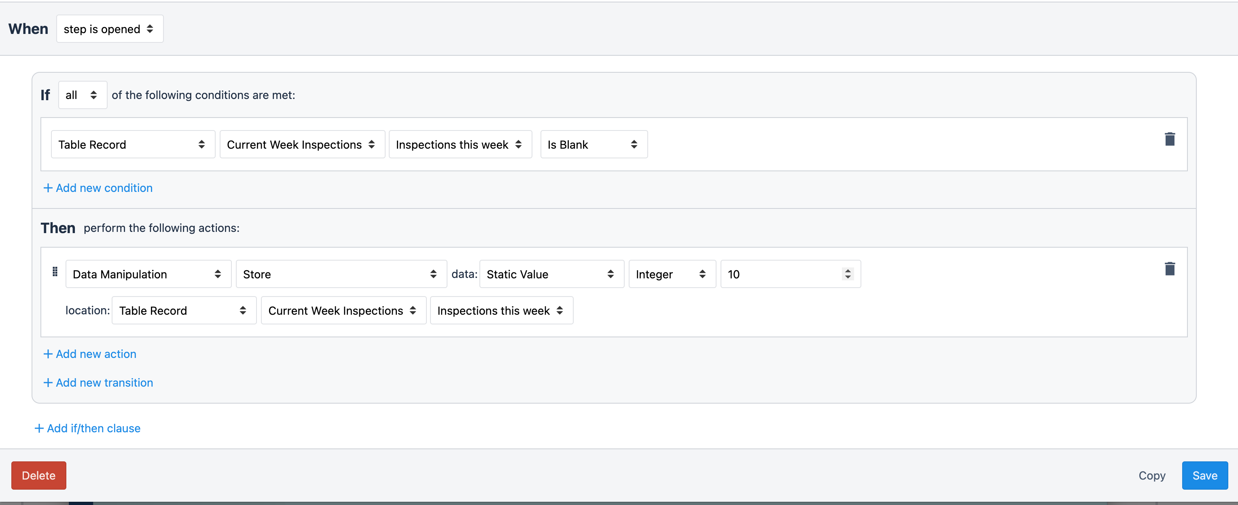Save the trigger configuration
Image resolution: width=1238 pixels, height=505 pixels.
coord(1204,476)
